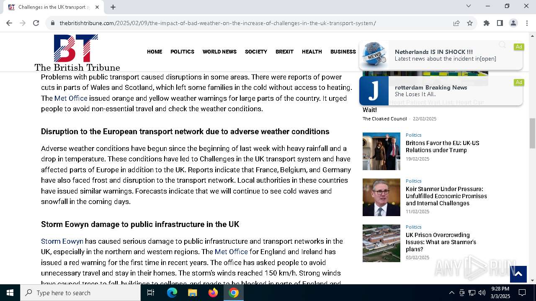Click Politics tag above Keir Starmer article
The height and width of the screenshot is (301, 536).
click(413, 181)
